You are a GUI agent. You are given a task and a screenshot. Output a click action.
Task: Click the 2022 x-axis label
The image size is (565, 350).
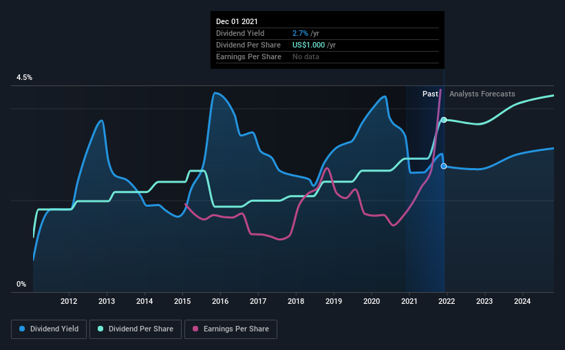coord(447,301)
